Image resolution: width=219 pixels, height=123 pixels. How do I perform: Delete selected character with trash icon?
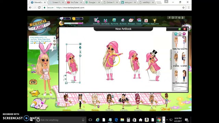click(x=80, y=44)
